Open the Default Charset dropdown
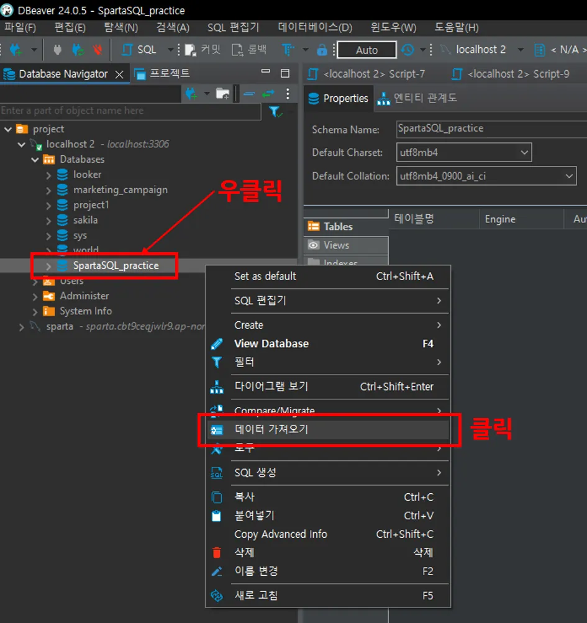Screen dimensions: 587x623 pyautogui.click(x=464, y=153)
